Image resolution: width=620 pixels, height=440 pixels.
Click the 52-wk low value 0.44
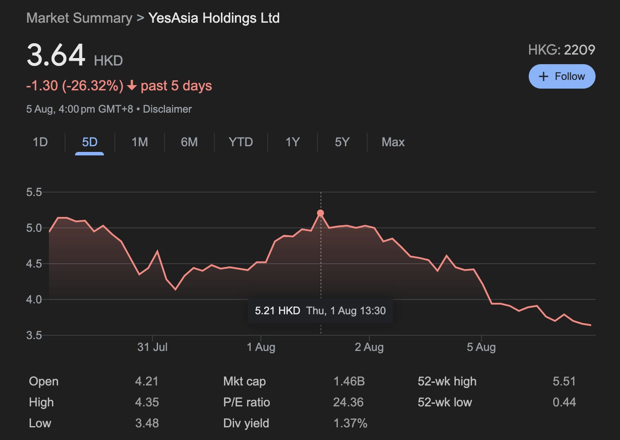(x=564, y=402)
